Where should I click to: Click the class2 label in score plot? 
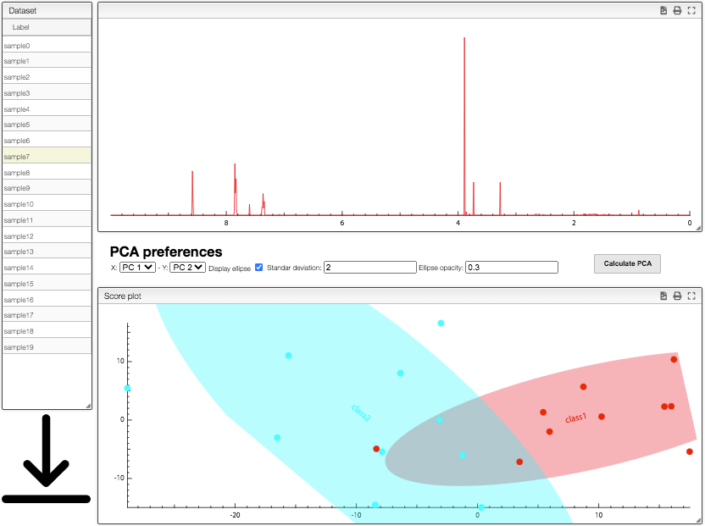click(x=361, y=413)
